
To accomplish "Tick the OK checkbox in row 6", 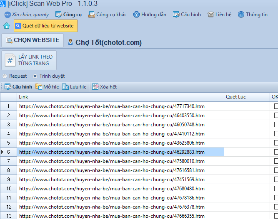I will (276, 152).
